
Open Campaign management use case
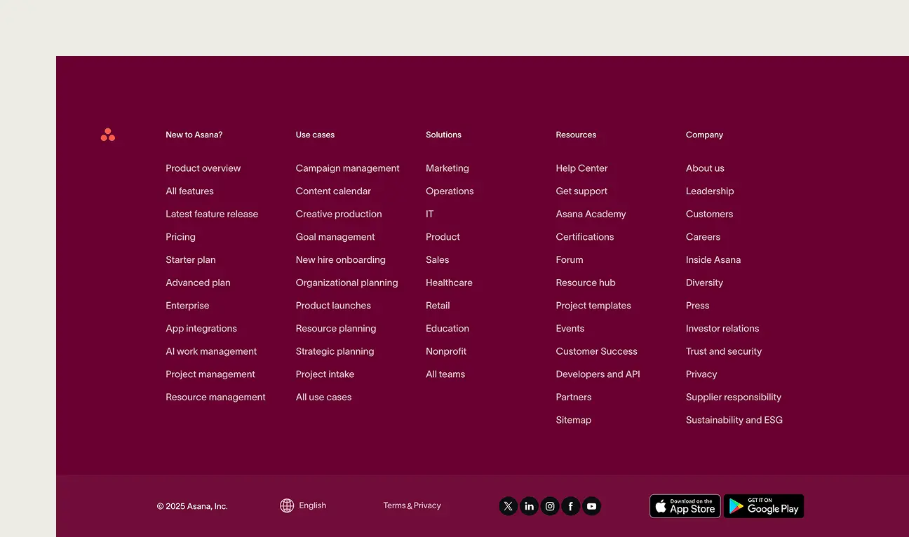tap(348, 168)
